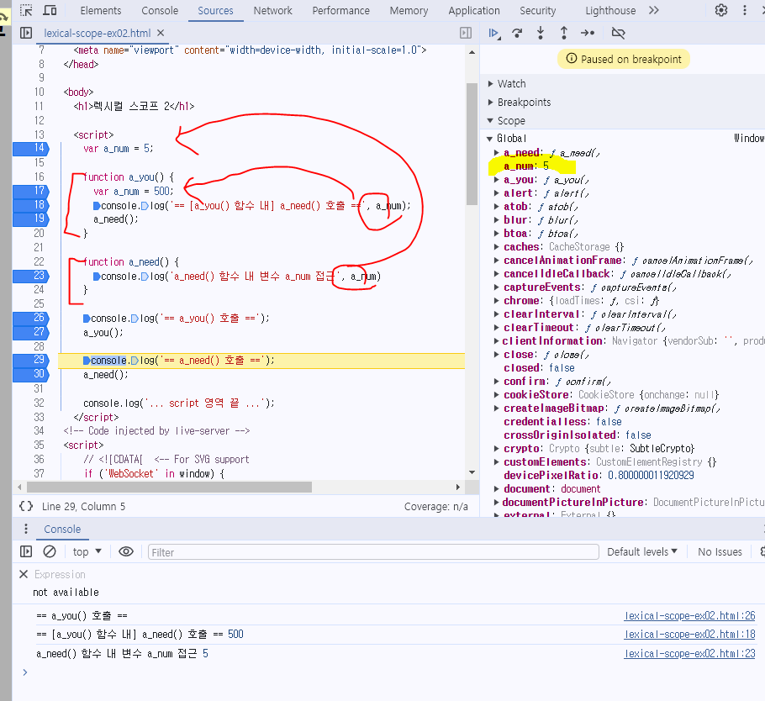Screen dimensions: 765x701
Task: Focus the console Filter input field
Action: 373,552
